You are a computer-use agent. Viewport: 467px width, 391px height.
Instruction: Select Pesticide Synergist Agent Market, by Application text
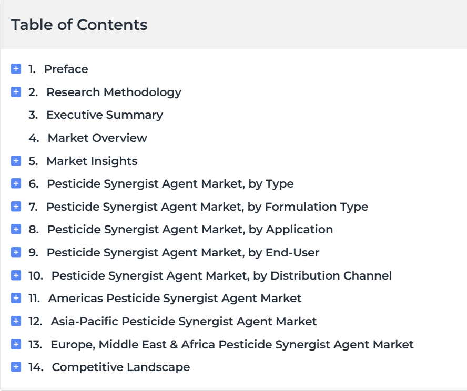[x=190, y=230]
